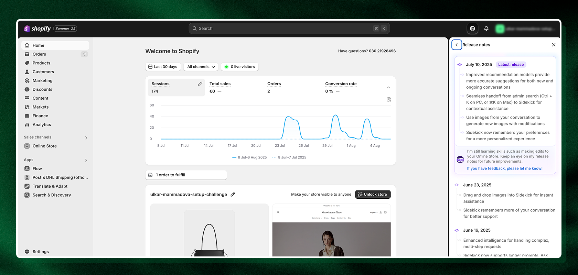Click the Markets globe icon
This screenshot has width=578, height=275.
click(x=27, y=107)
